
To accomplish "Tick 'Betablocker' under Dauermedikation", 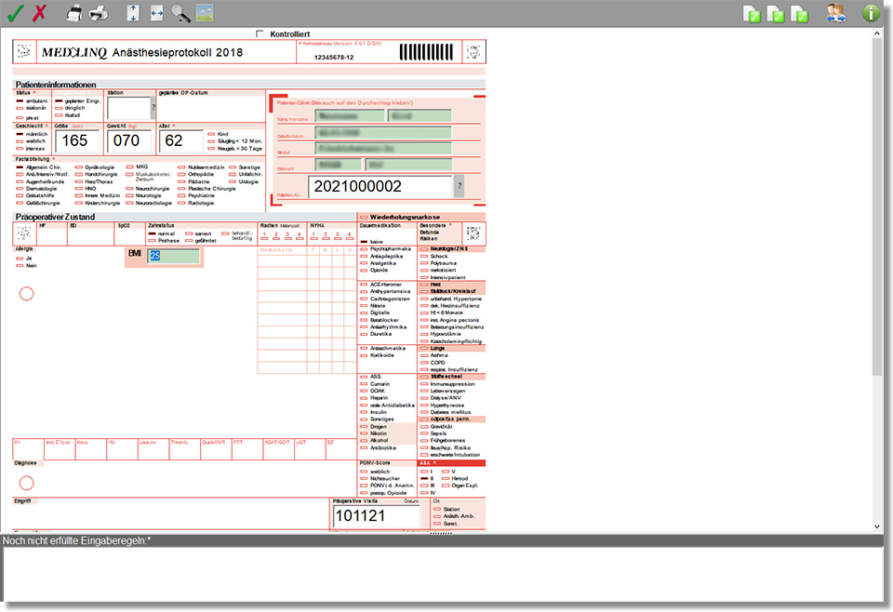I will click(x=364, y=320).
